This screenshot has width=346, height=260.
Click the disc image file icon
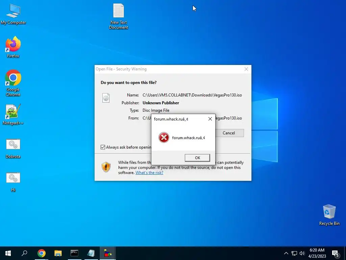(x=106, y=98)
